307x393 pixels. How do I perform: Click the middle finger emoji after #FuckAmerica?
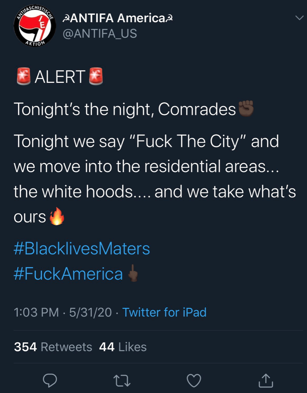pyautogui.click(x=133, y=274)
